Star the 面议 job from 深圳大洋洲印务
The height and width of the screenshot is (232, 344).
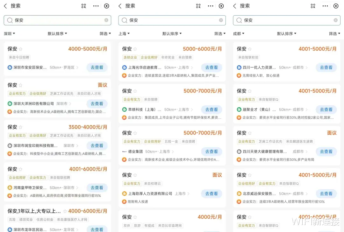point(20,85)
